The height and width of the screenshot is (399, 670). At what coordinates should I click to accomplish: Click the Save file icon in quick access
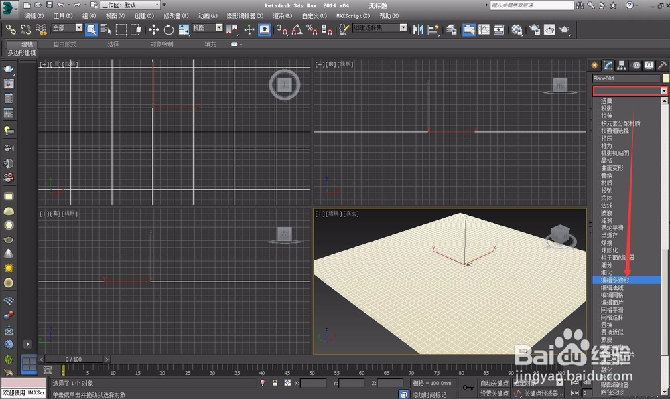pos(50,5)
